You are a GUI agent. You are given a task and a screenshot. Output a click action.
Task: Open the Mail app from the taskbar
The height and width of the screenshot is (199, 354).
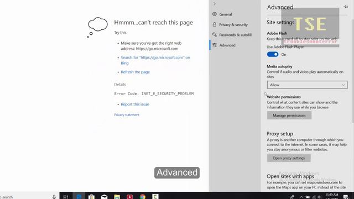(104, 197)
